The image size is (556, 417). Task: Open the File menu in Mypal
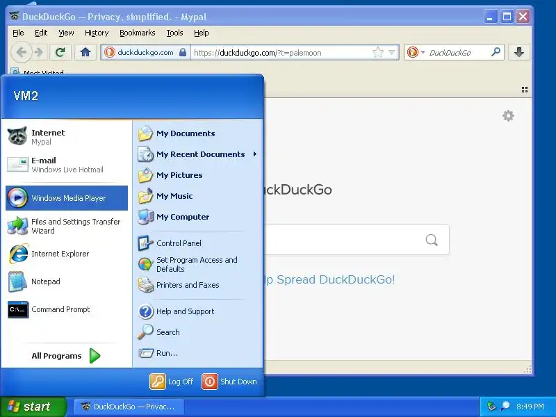point(18,33)
